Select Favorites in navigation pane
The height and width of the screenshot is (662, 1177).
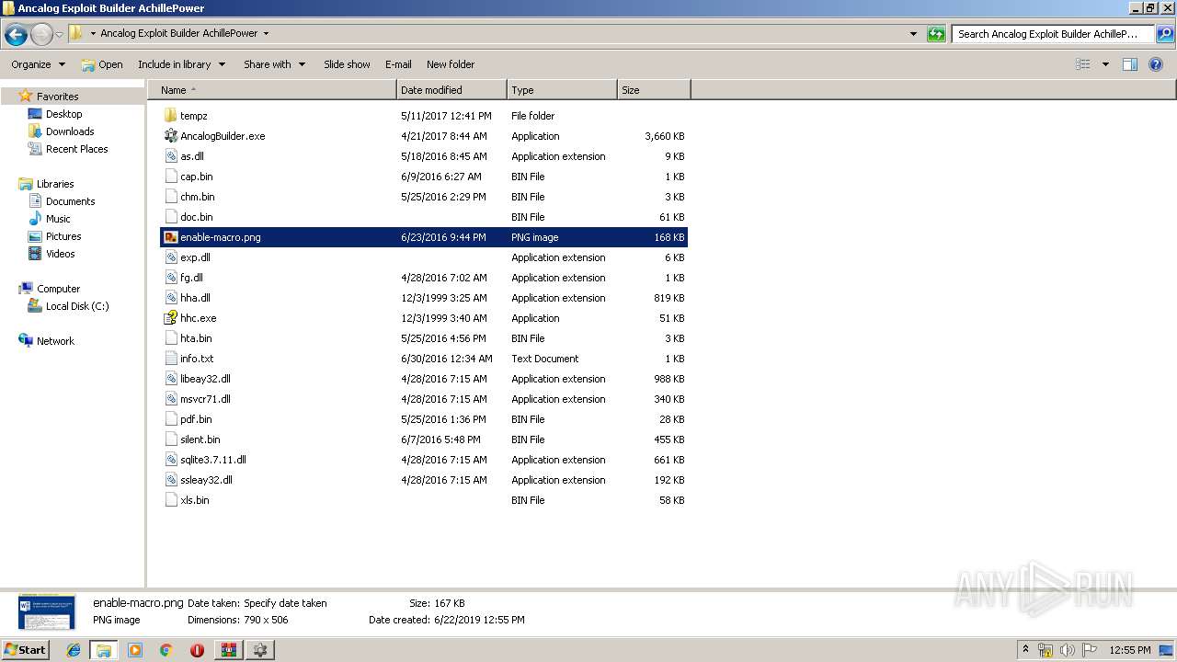(57, 97)
